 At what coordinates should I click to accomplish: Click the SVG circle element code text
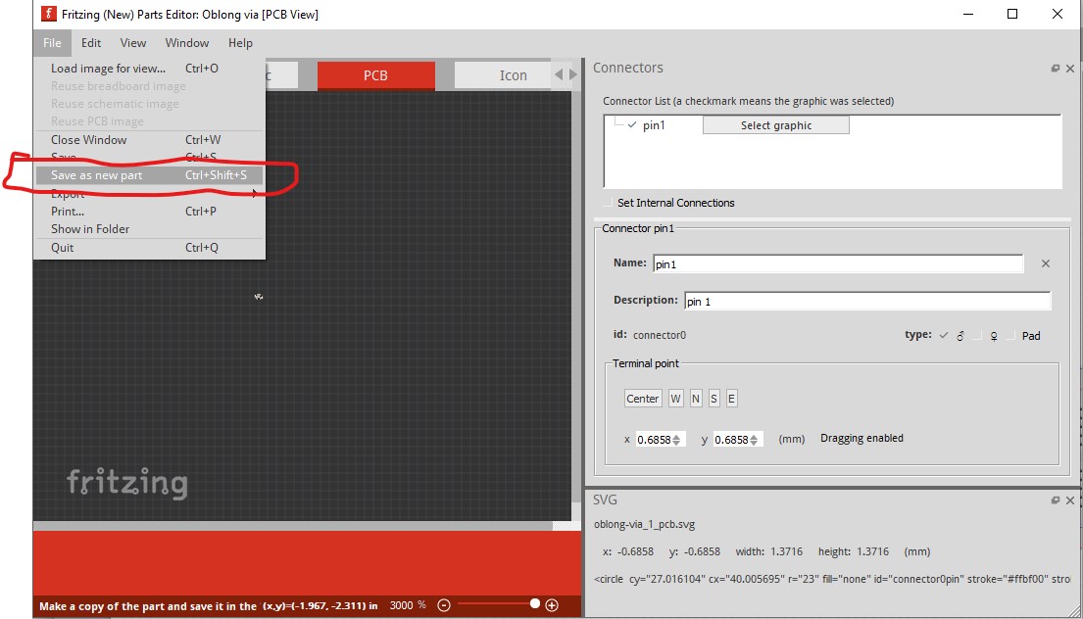(832, 579)
